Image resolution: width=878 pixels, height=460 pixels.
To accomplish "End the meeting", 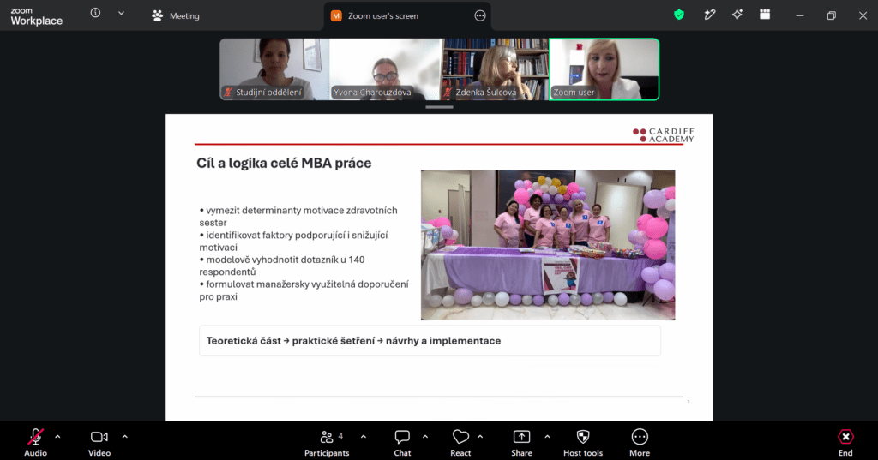I will coord(845,442).
